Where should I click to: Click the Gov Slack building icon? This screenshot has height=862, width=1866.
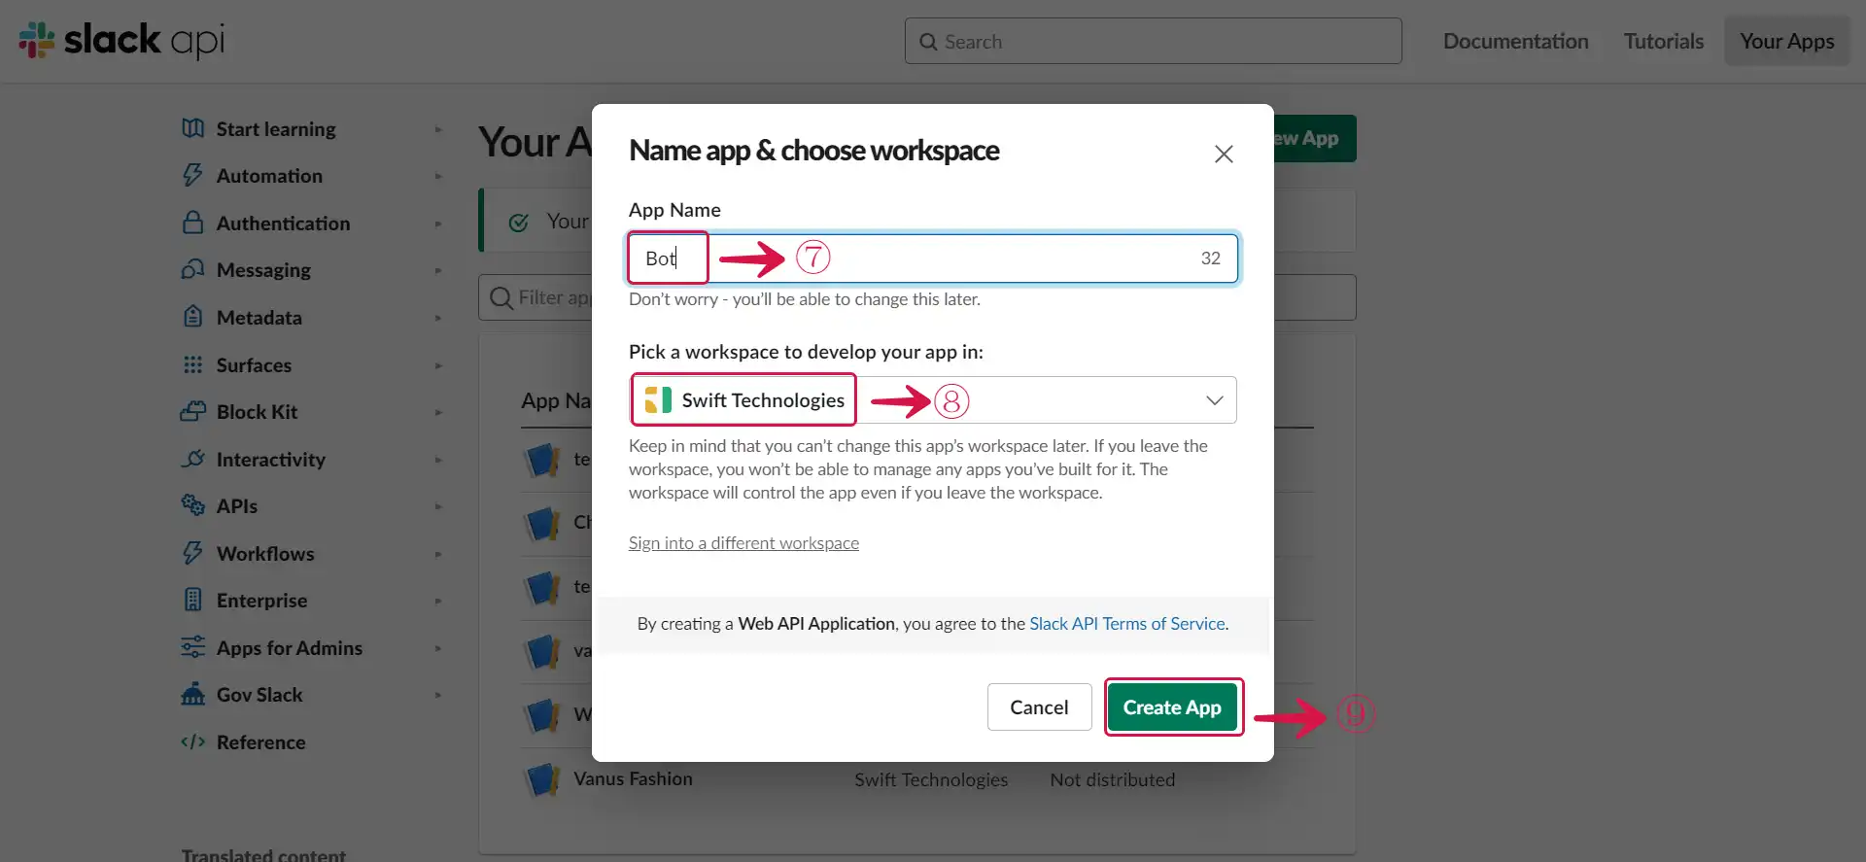[x=192, y=694]
